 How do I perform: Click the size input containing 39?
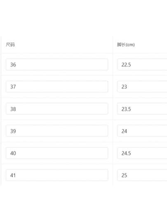[x=57, y=131]
